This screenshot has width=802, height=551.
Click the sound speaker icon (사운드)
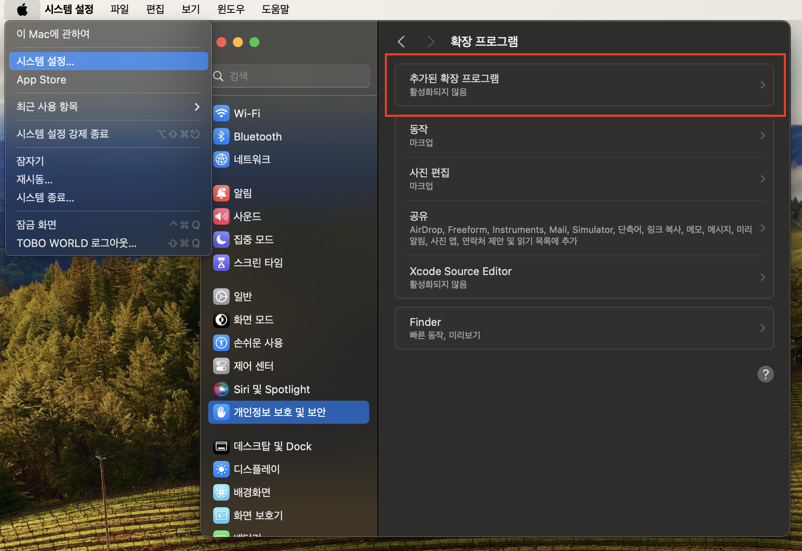point(221,216)
